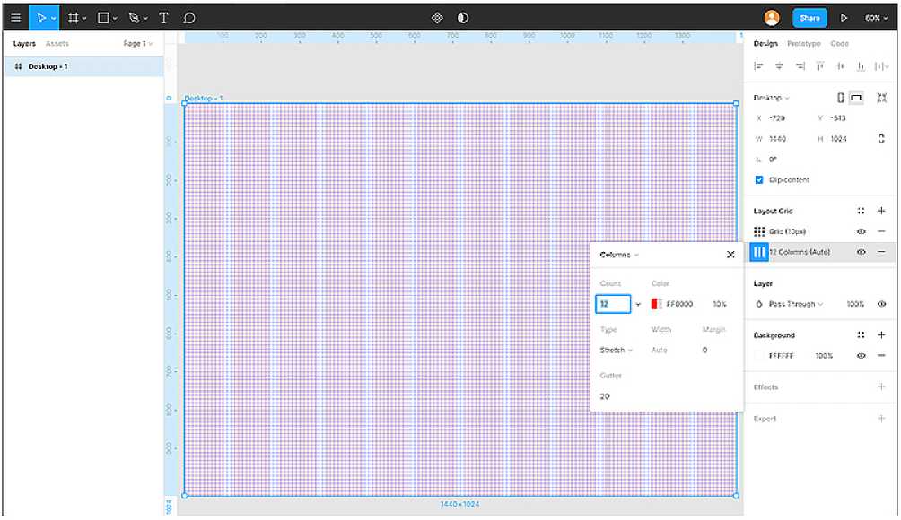The image size is (901, 520).
Task: Click Align vertical centers icon
Action: coord(841,66)
